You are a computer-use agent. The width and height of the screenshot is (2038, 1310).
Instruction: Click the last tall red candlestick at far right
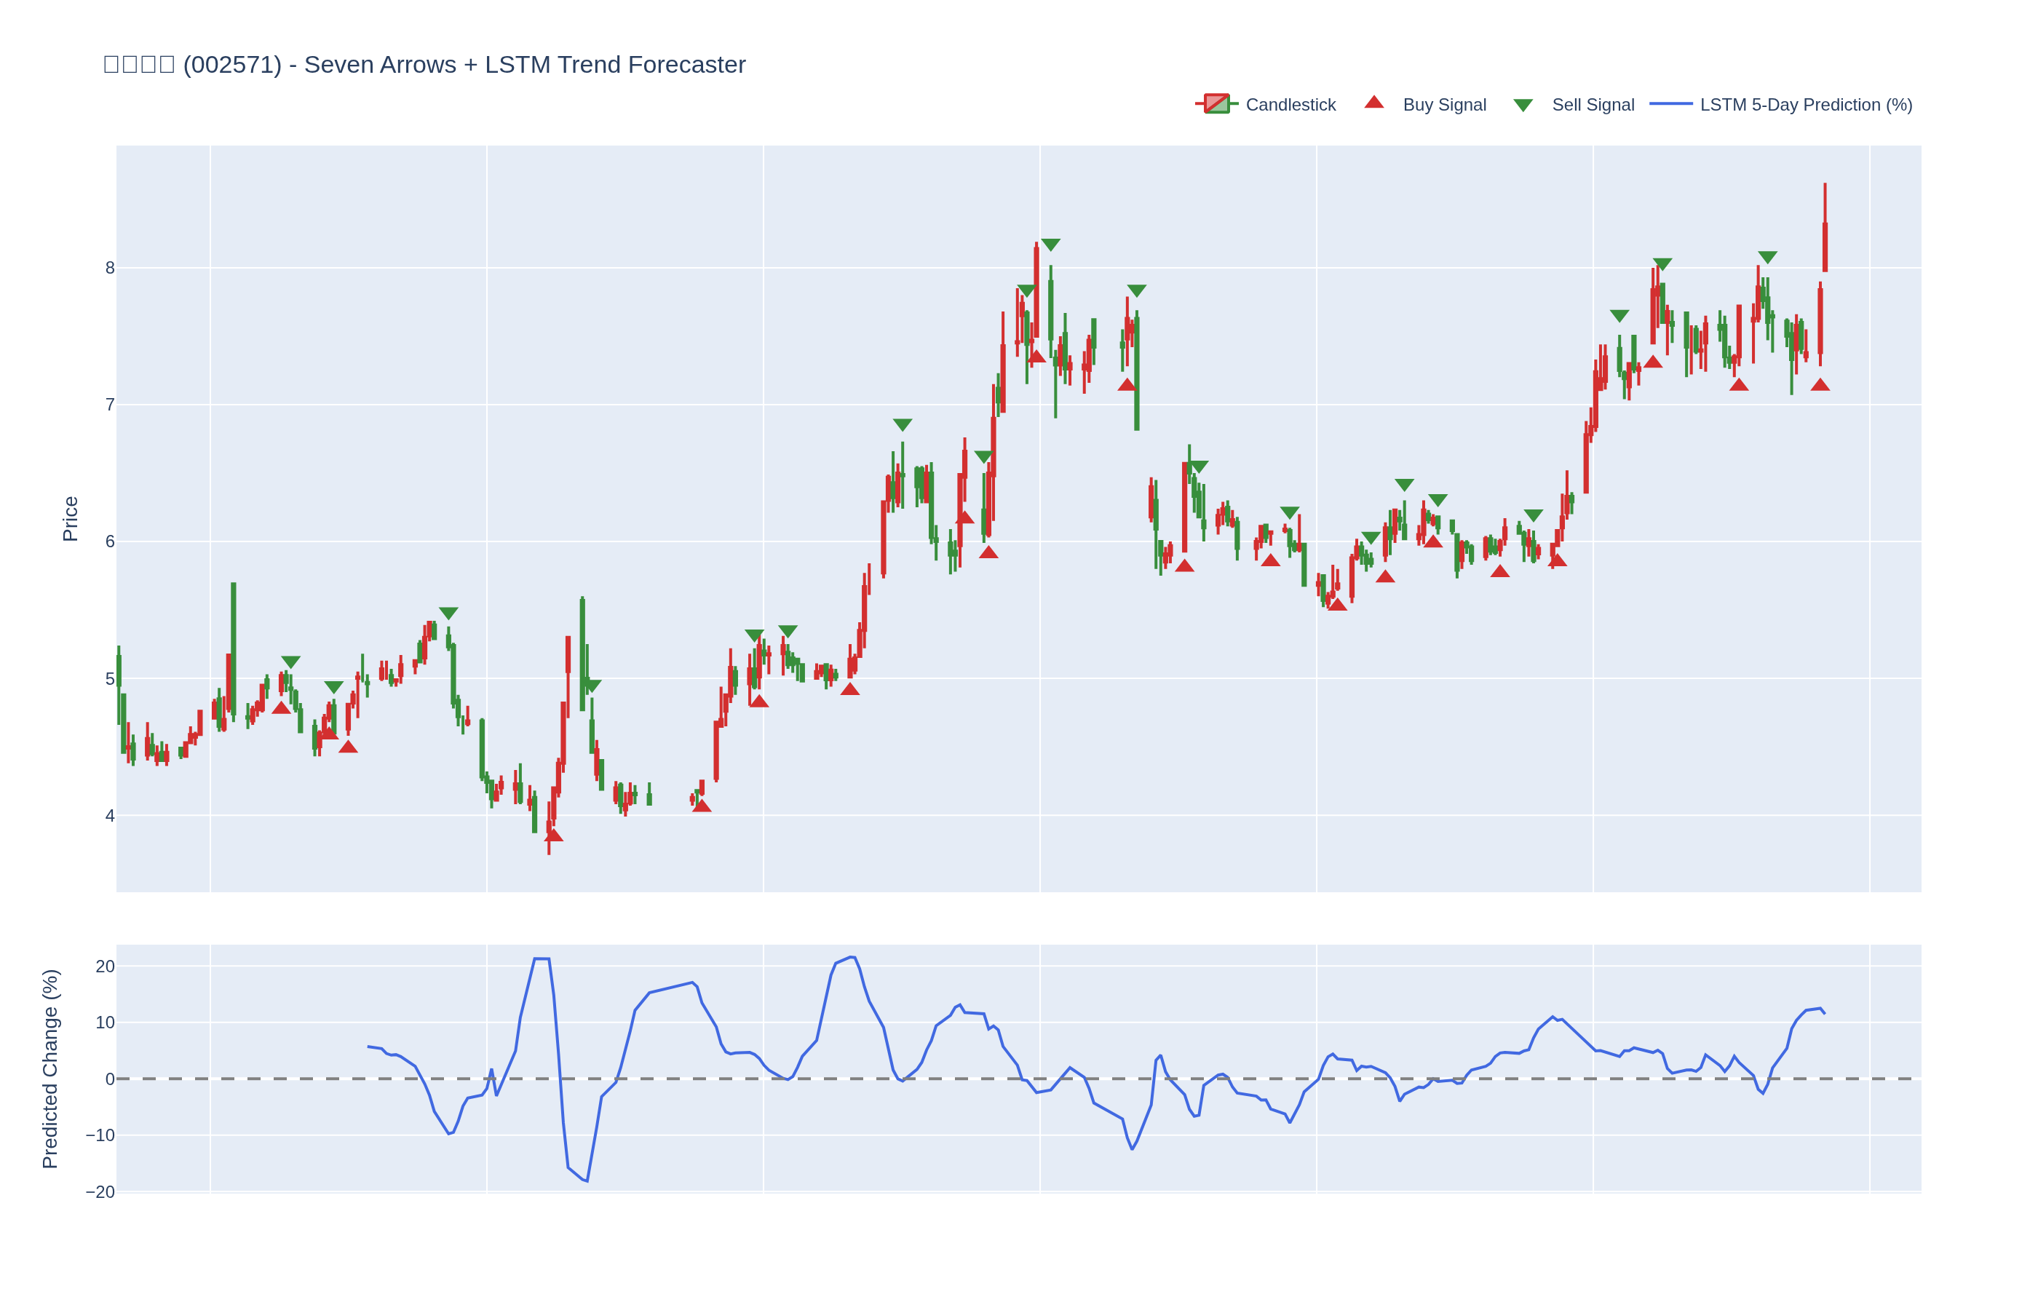point(1825,247)
